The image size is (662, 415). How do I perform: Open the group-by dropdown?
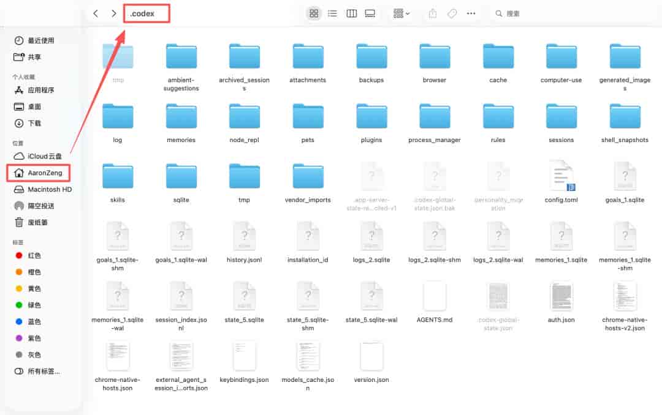tap(401, 13)
